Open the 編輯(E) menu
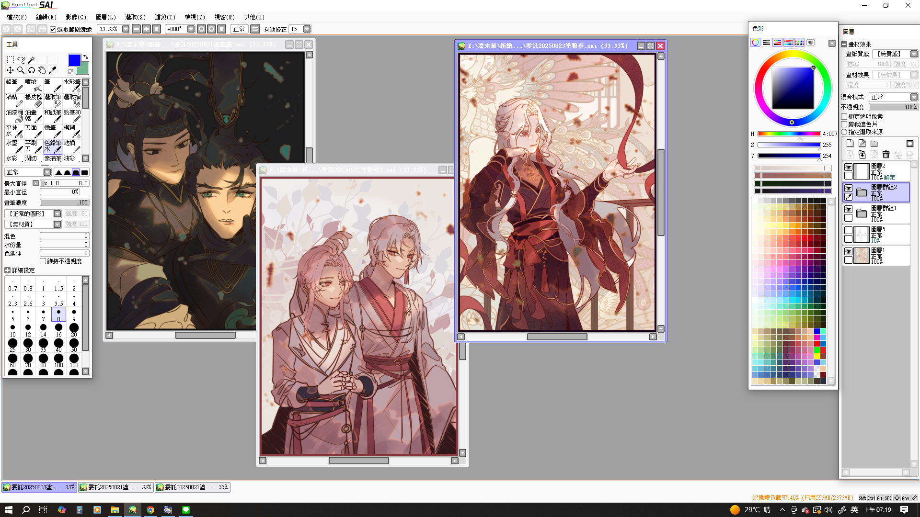Screen dimensions: 920x517 46,17
